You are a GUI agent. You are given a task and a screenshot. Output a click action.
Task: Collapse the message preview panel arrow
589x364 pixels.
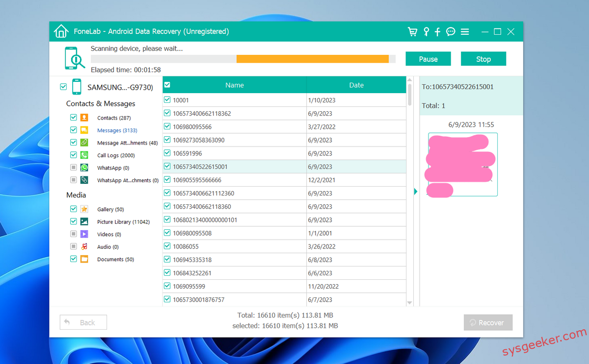[415, 192]
